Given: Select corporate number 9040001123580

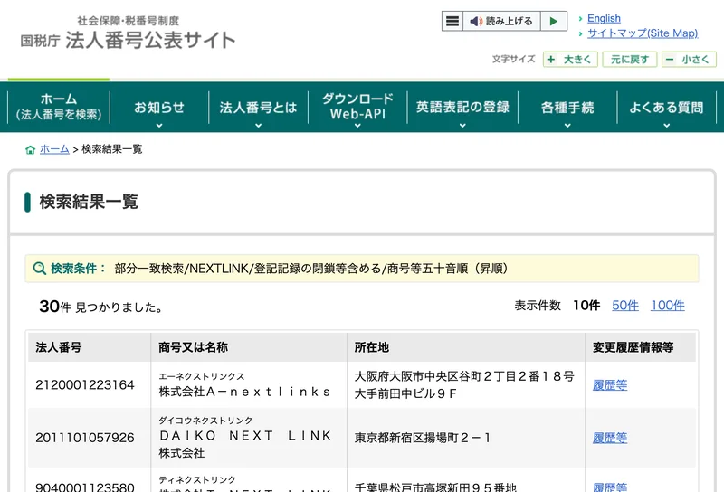Looking at the screenshot, I should click(x=85, y=487).
